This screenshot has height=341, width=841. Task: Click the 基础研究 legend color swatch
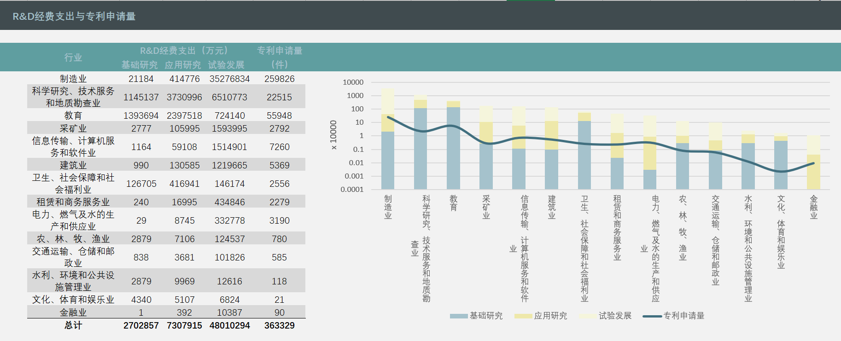[x=459, y=316]
